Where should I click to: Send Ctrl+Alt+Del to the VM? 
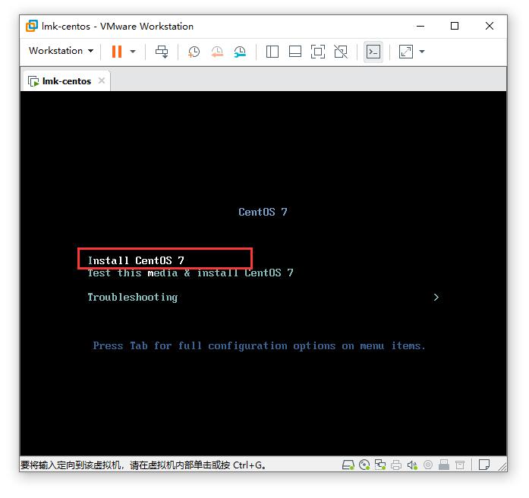tap(162, 52)
